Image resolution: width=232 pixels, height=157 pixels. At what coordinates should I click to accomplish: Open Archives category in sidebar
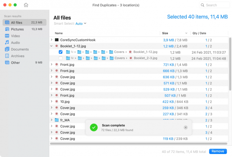24,56
